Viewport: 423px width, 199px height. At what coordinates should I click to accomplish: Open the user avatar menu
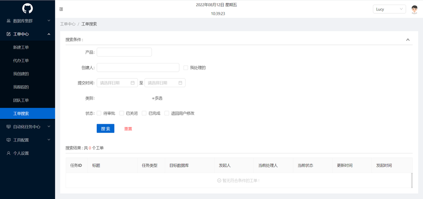click(x=415, y=10)
